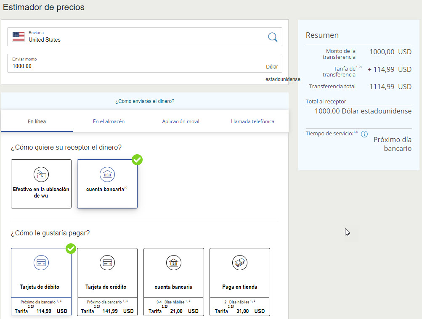Click the + 114,99 USD transfer fee value
Image resolution: width=422 pixels, height=319 pixels.
coord(390,70)
